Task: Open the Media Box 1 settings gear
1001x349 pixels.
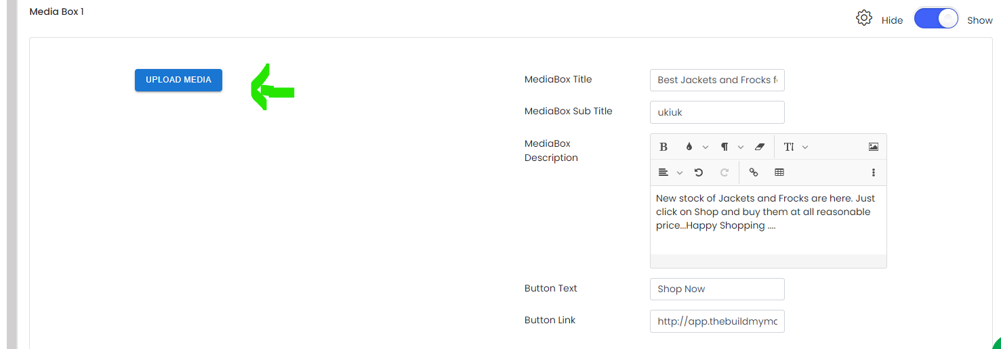Action: coord(864,18)
